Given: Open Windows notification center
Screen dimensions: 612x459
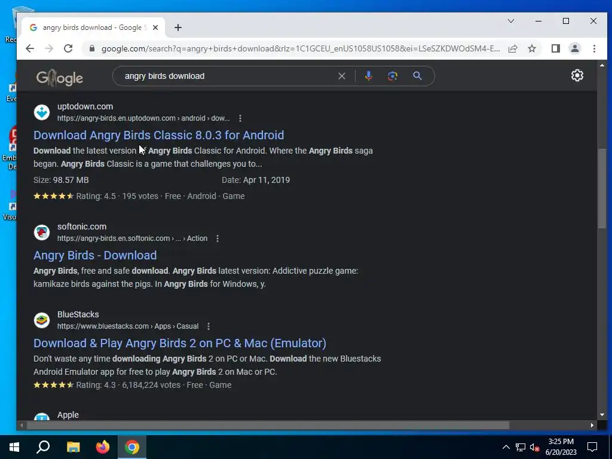Looking at the screenshot, I should pyautogui.click(x=592, y=447).
